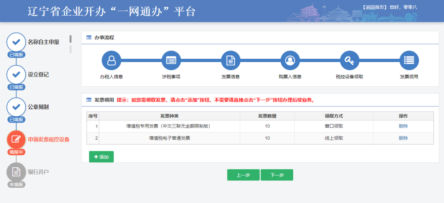Click the 操作 column header
The width and height of the screenshot is (444, 203).
click(403, 116)
